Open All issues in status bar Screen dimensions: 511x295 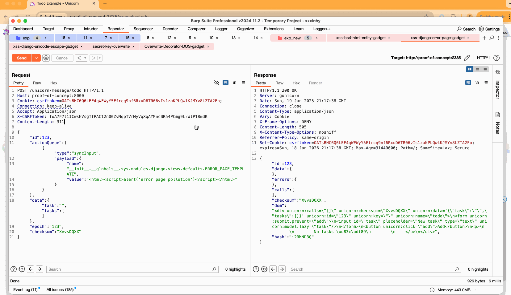pos(60,290)
